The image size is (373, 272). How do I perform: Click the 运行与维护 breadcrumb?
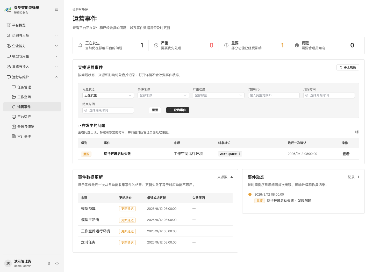[x=80, y=10]
